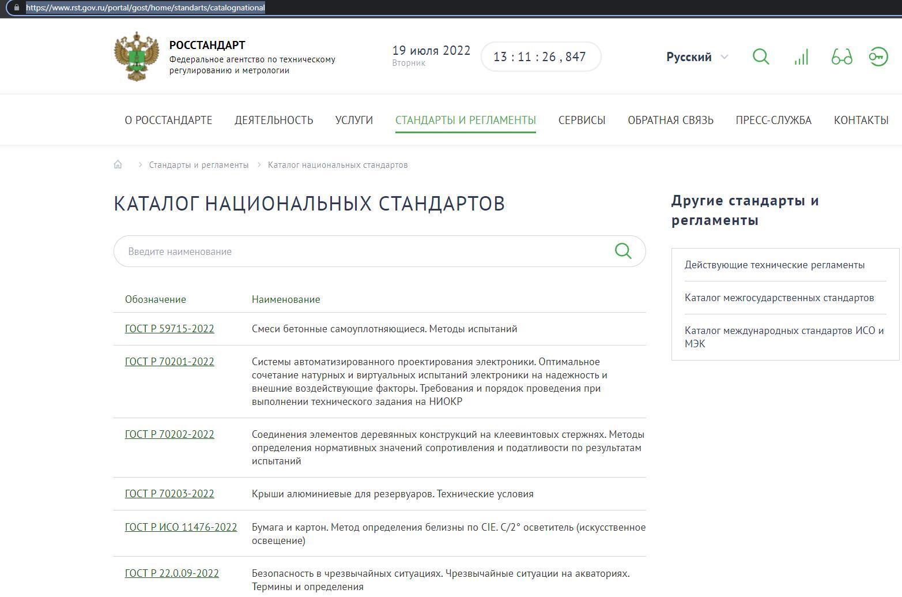The width and height of the screenshot is (902, 597).
Task: Click the clock display 13:11:26
Action: [541, 57]
